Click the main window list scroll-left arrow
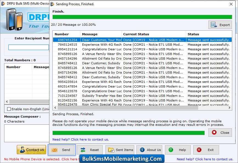 [x=7, y=102]
